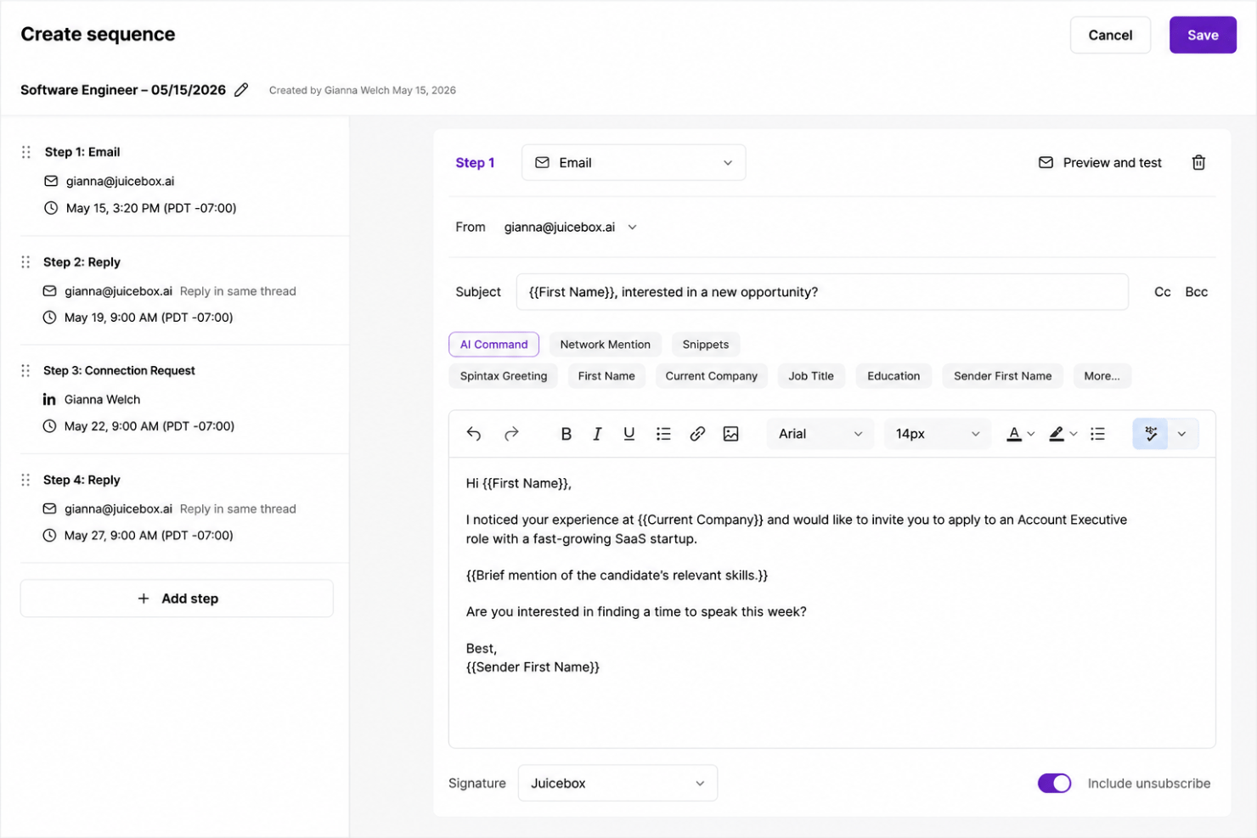The width and height of the screenshot is (1257, 838).
Task: Redo the last edit in editor
Action: [511, 434]
